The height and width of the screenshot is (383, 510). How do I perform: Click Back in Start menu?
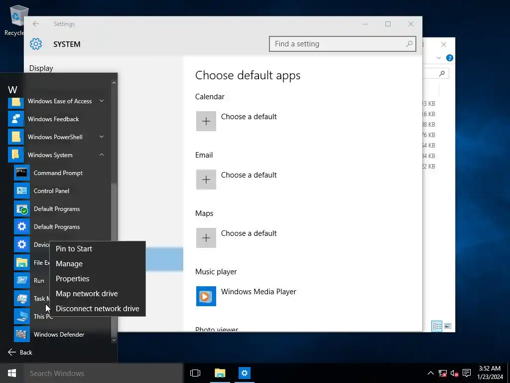[20, 353]
